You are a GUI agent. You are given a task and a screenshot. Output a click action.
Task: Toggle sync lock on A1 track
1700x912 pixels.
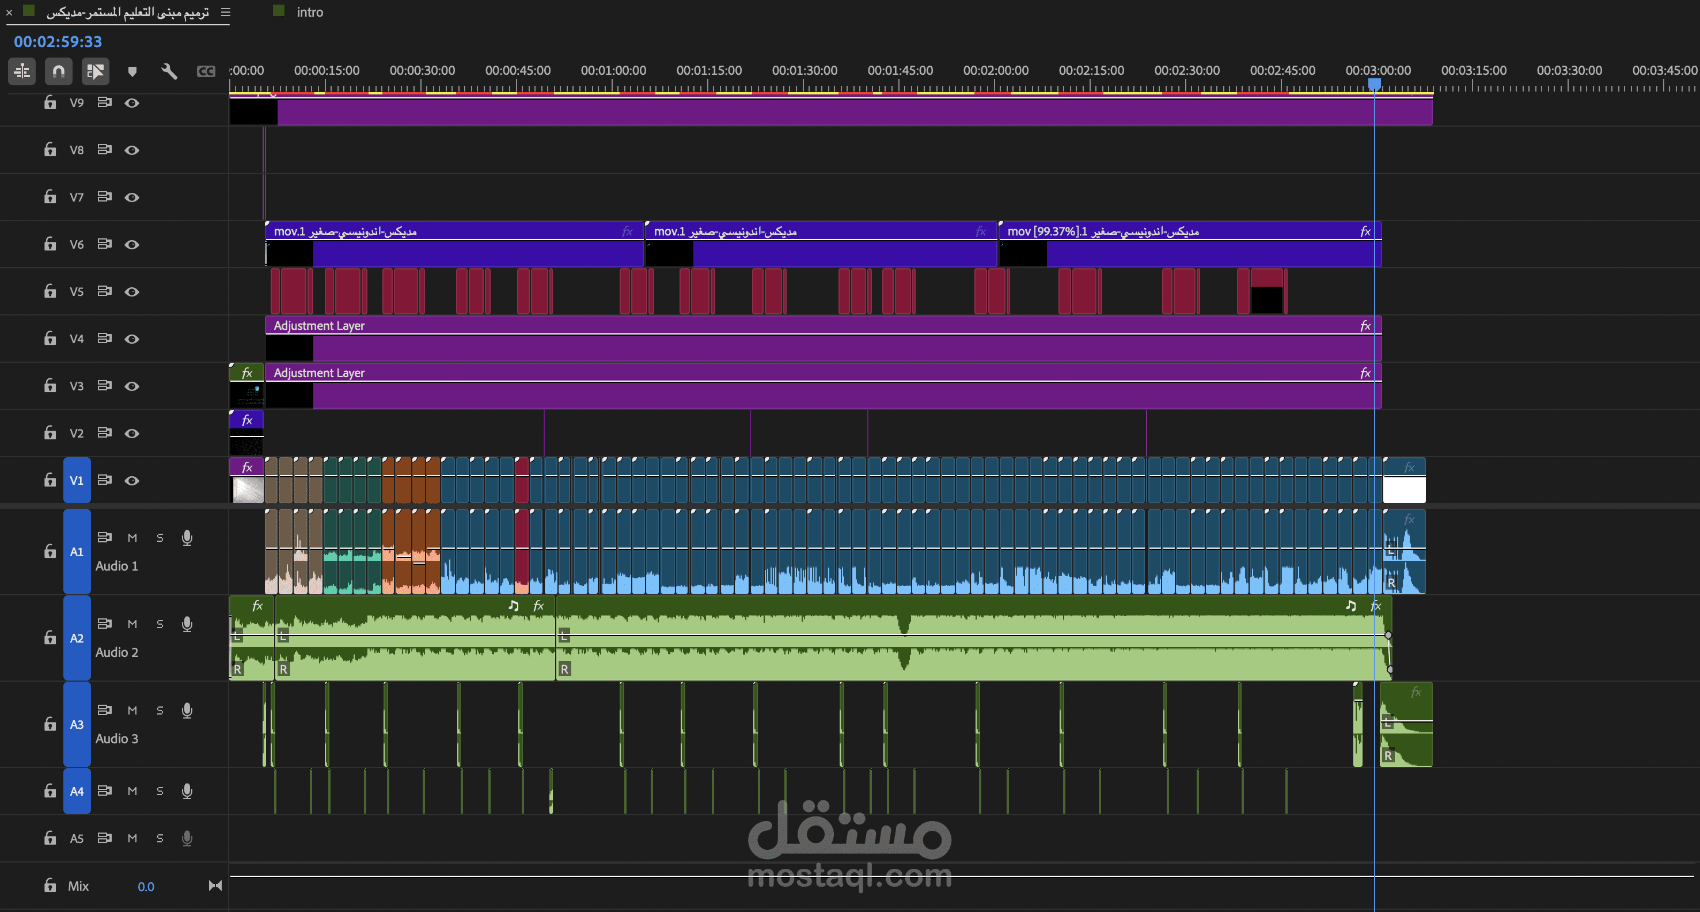point(104,537)
